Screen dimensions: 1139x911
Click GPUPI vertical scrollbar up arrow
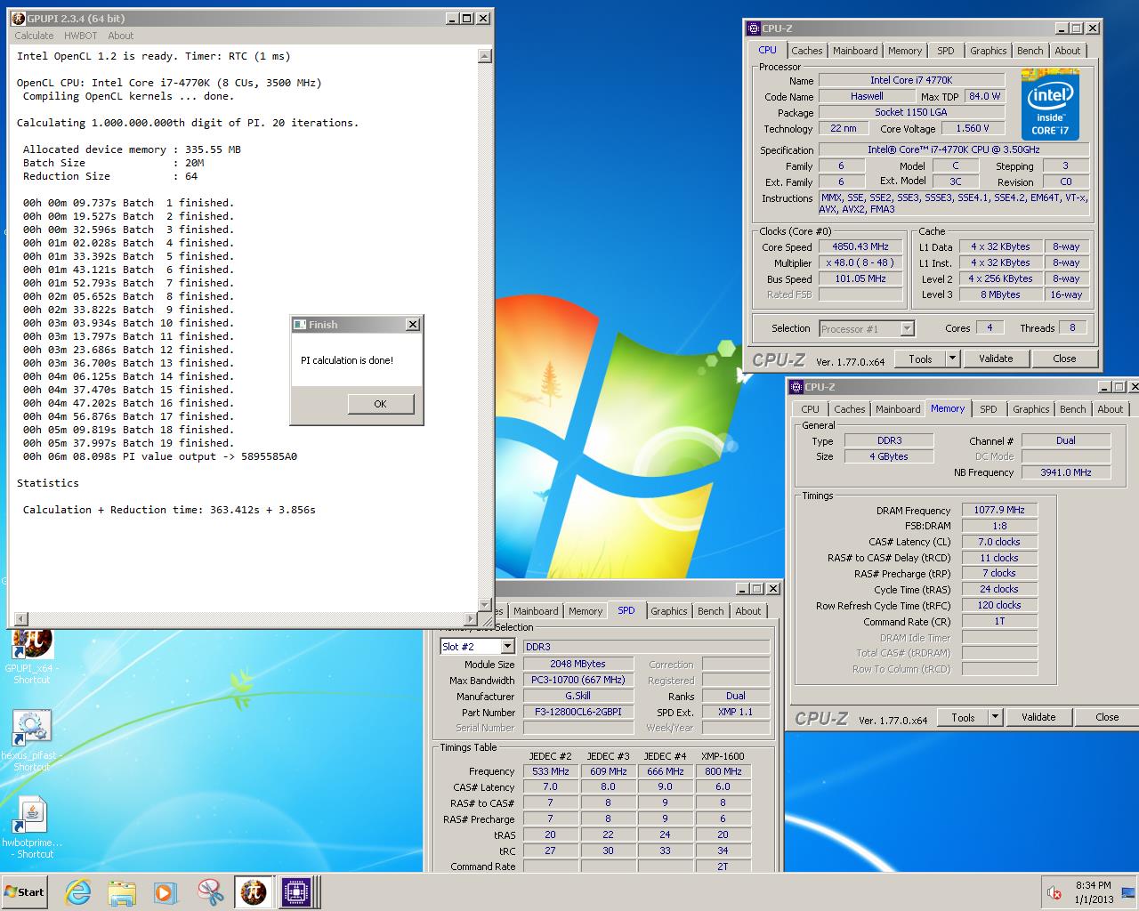tap(485, 56)
